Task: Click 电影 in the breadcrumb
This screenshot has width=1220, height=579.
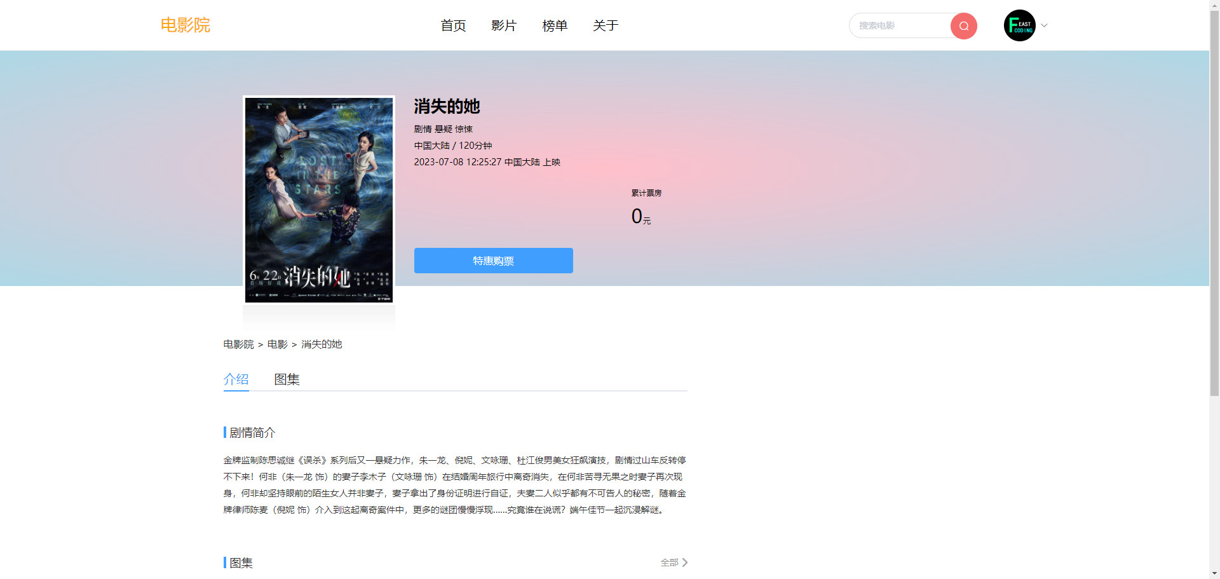Action: [277, 344]
